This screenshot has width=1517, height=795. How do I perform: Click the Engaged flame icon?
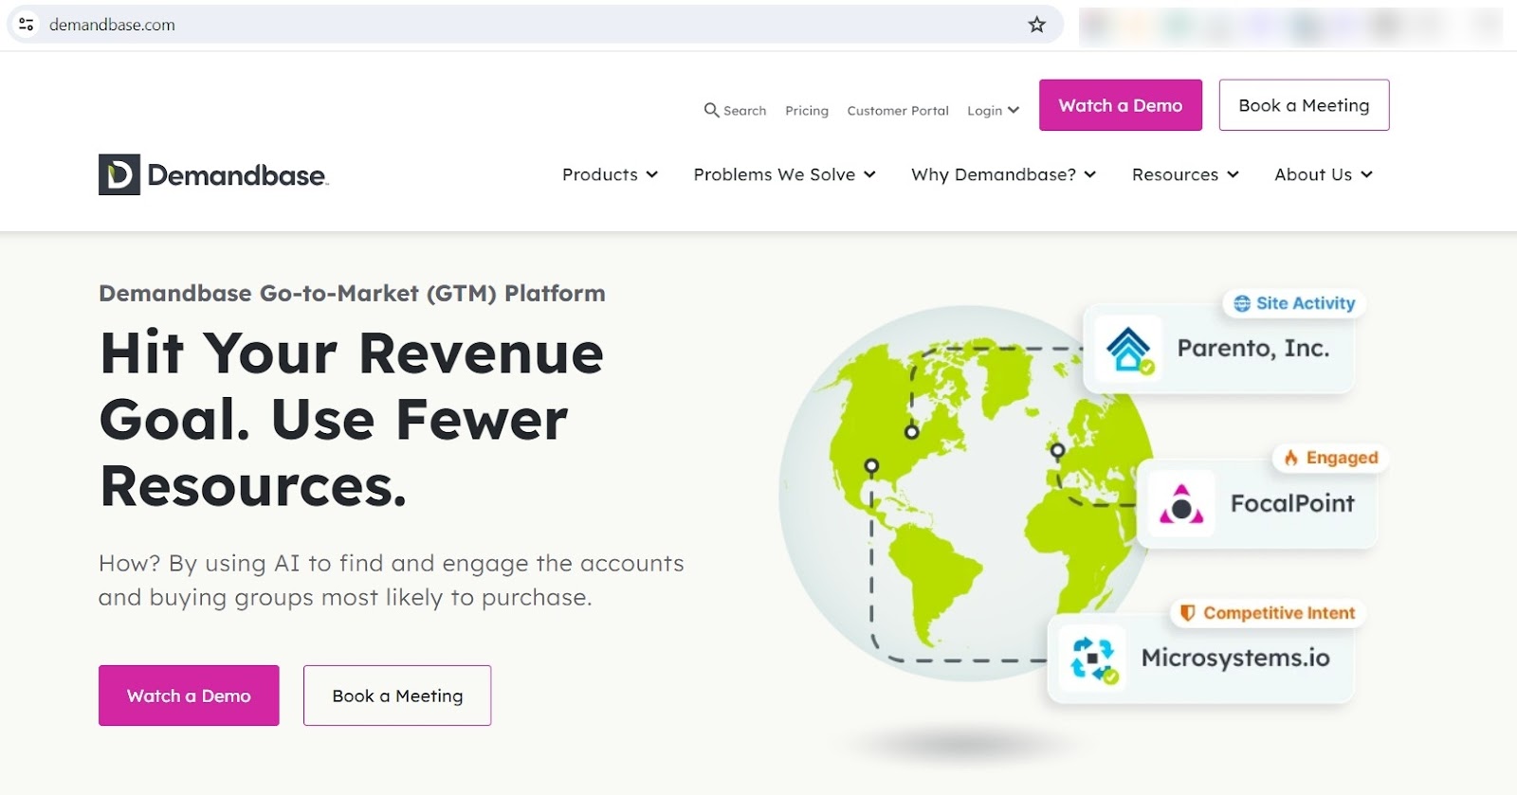[1290, 458]
